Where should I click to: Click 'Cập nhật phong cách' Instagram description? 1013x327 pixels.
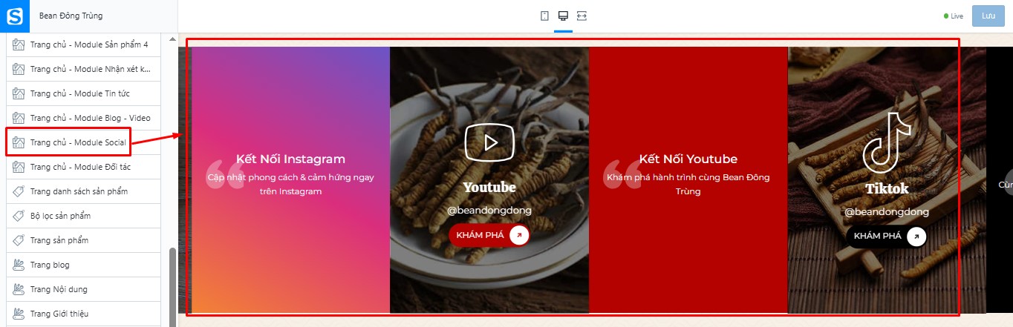(290, 184)
